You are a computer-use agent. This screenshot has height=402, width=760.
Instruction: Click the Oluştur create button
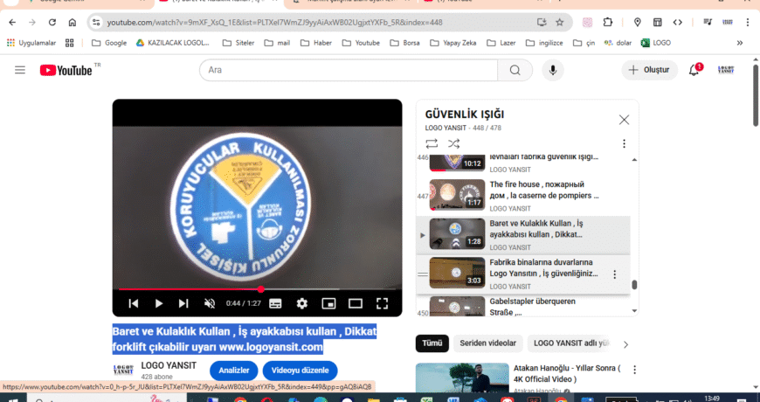click(649, 70)
